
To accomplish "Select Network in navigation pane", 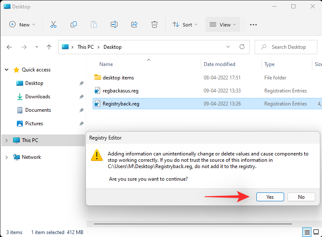I will tap(31, 157).
